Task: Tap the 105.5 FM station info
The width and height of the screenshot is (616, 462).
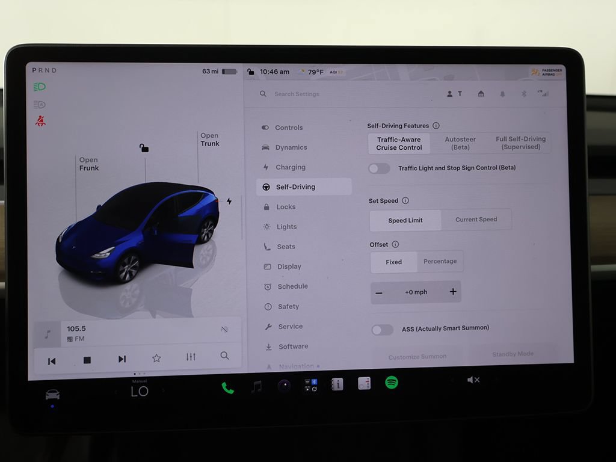Action: tap(76, 333)
